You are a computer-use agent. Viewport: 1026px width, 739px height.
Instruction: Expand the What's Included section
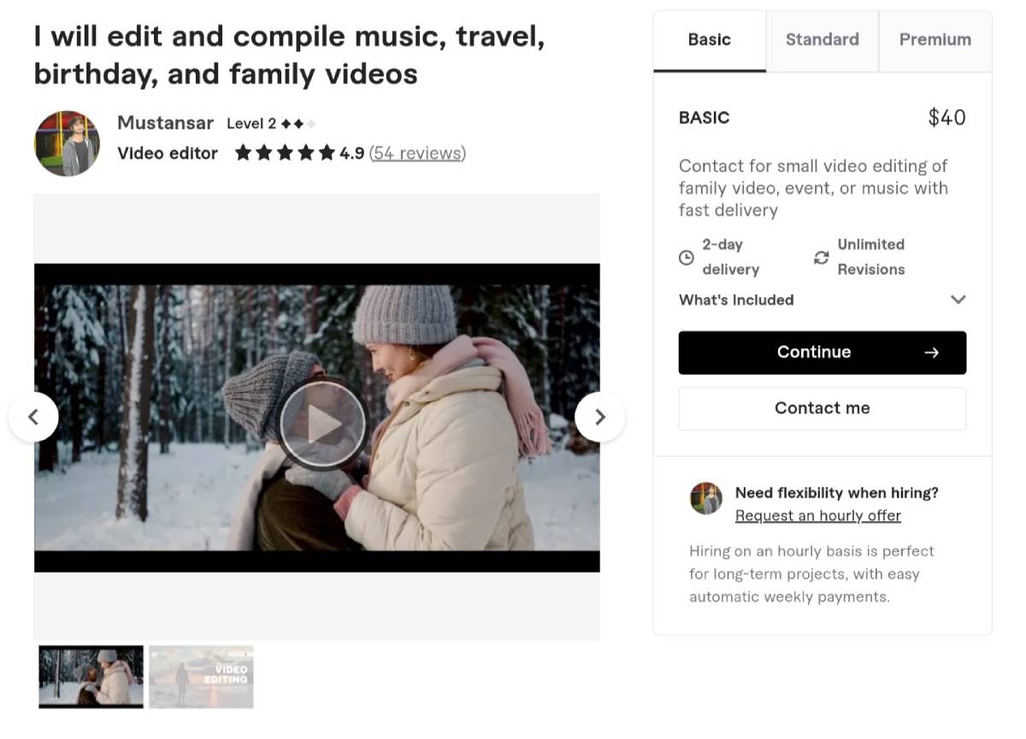tap(958, 300)
